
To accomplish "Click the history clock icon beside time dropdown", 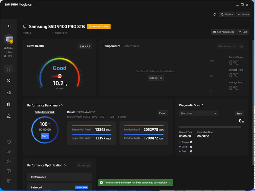I will tap(241, 46).
